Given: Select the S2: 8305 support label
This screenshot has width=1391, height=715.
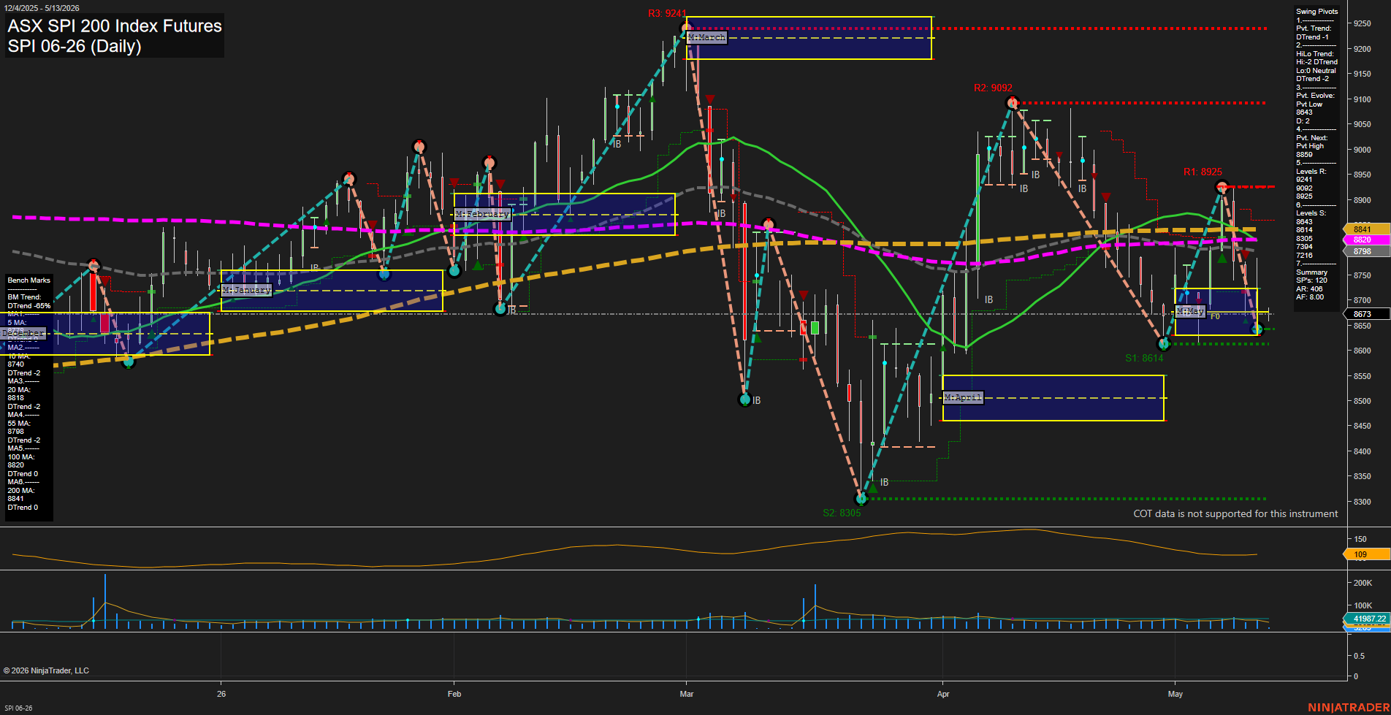Looking at the screenshot, I should (x=842, y=513).
